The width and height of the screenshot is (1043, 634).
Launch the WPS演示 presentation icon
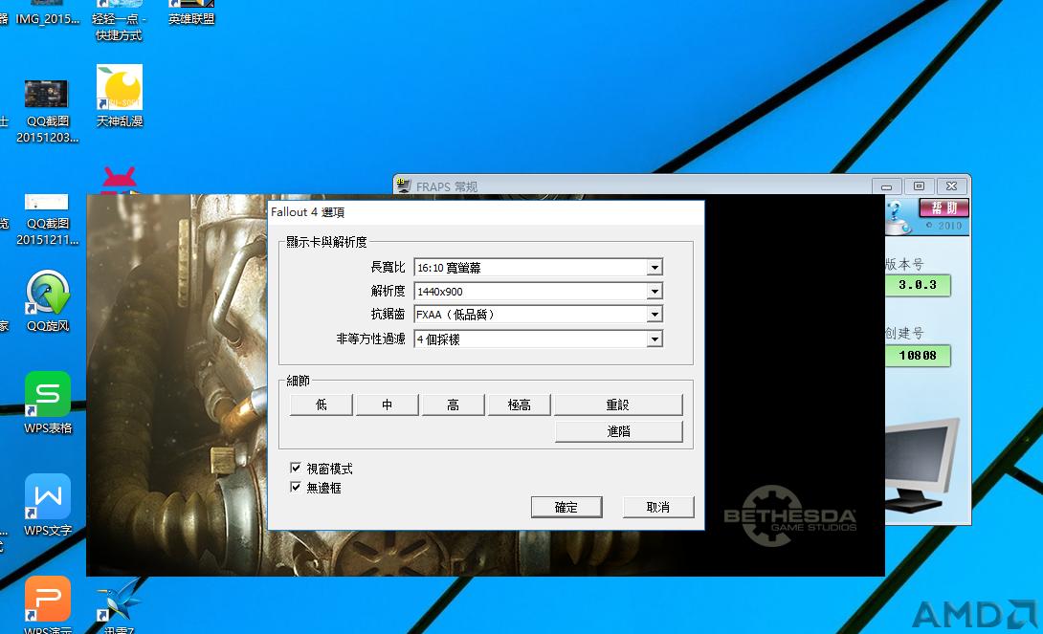tap(48, 603)
